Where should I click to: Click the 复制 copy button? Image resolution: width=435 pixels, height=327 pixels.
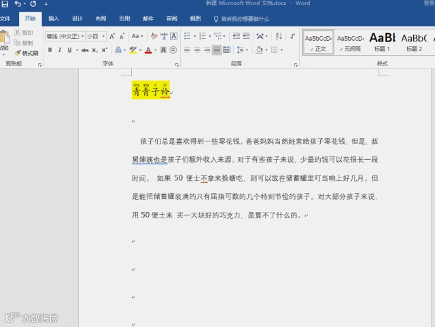coord(24,43)
